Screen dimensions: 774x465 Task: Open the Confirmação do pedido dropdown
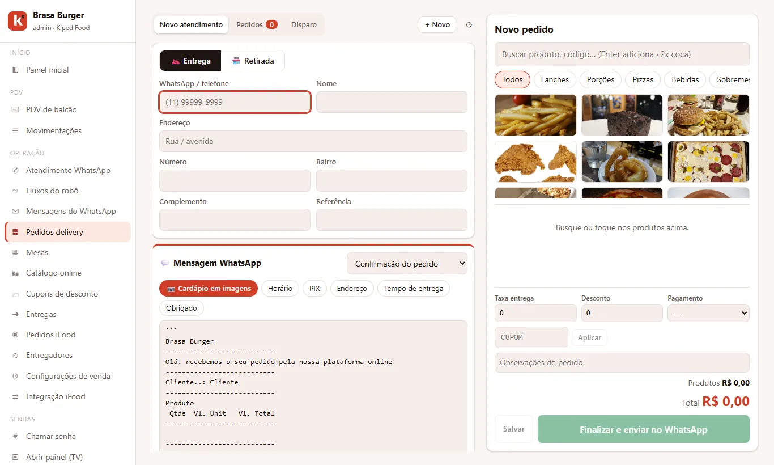407,264
